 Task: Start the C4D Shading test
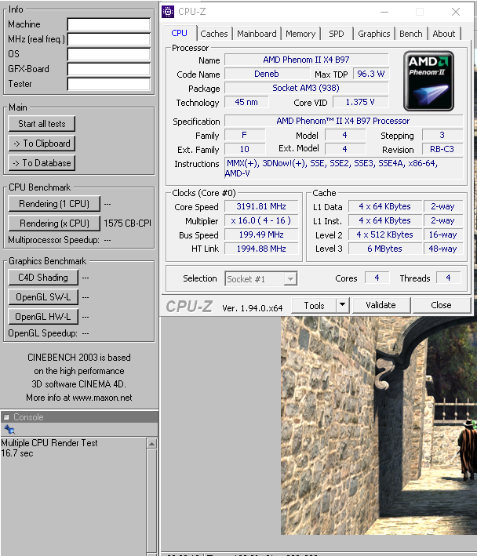point(43,278)
